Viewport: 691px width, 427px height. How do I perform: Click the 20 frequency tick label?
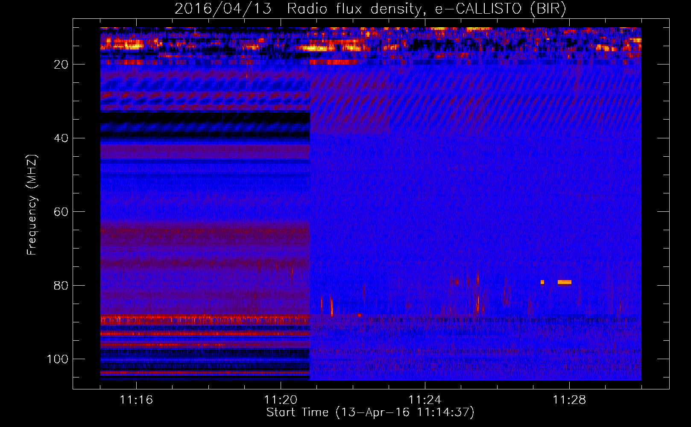[61, 64]
